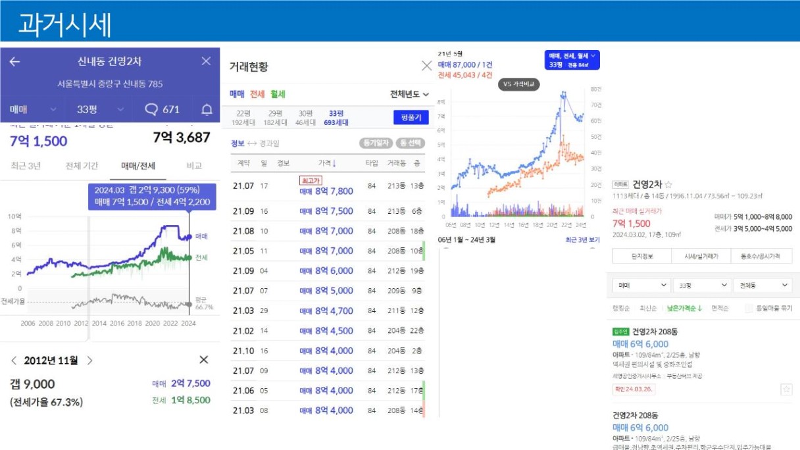Screen dimensions: 800x450
Task: Select the 매매/전세 tab
Action: click(137, 166)
